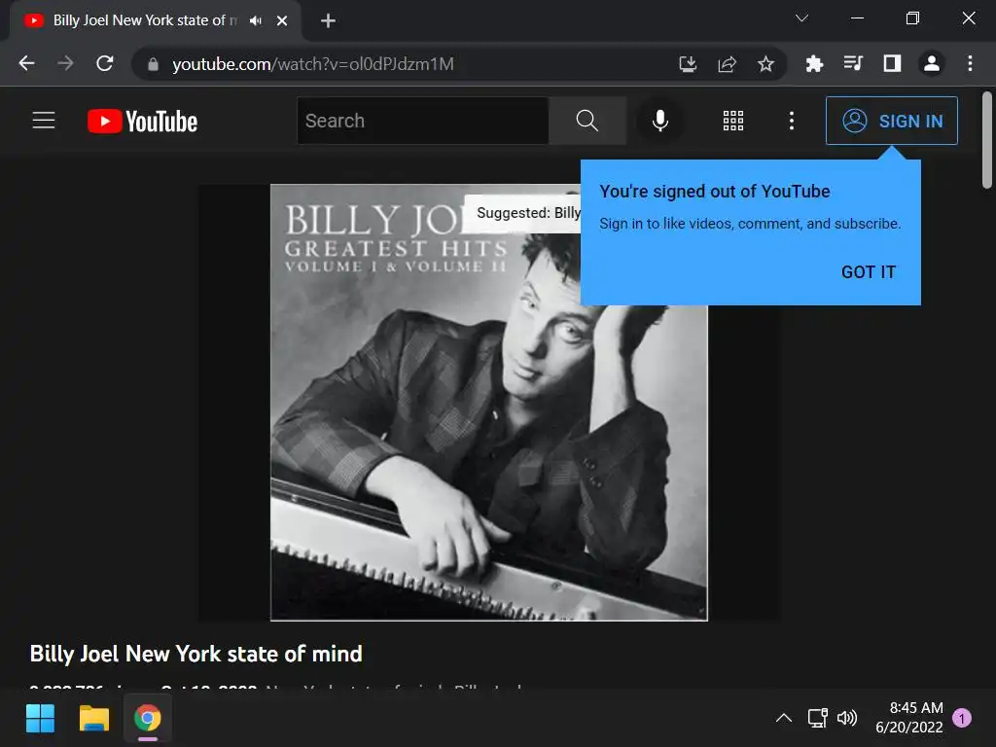Click the SIGN IN button
The image size is (996, 747).
892,121
